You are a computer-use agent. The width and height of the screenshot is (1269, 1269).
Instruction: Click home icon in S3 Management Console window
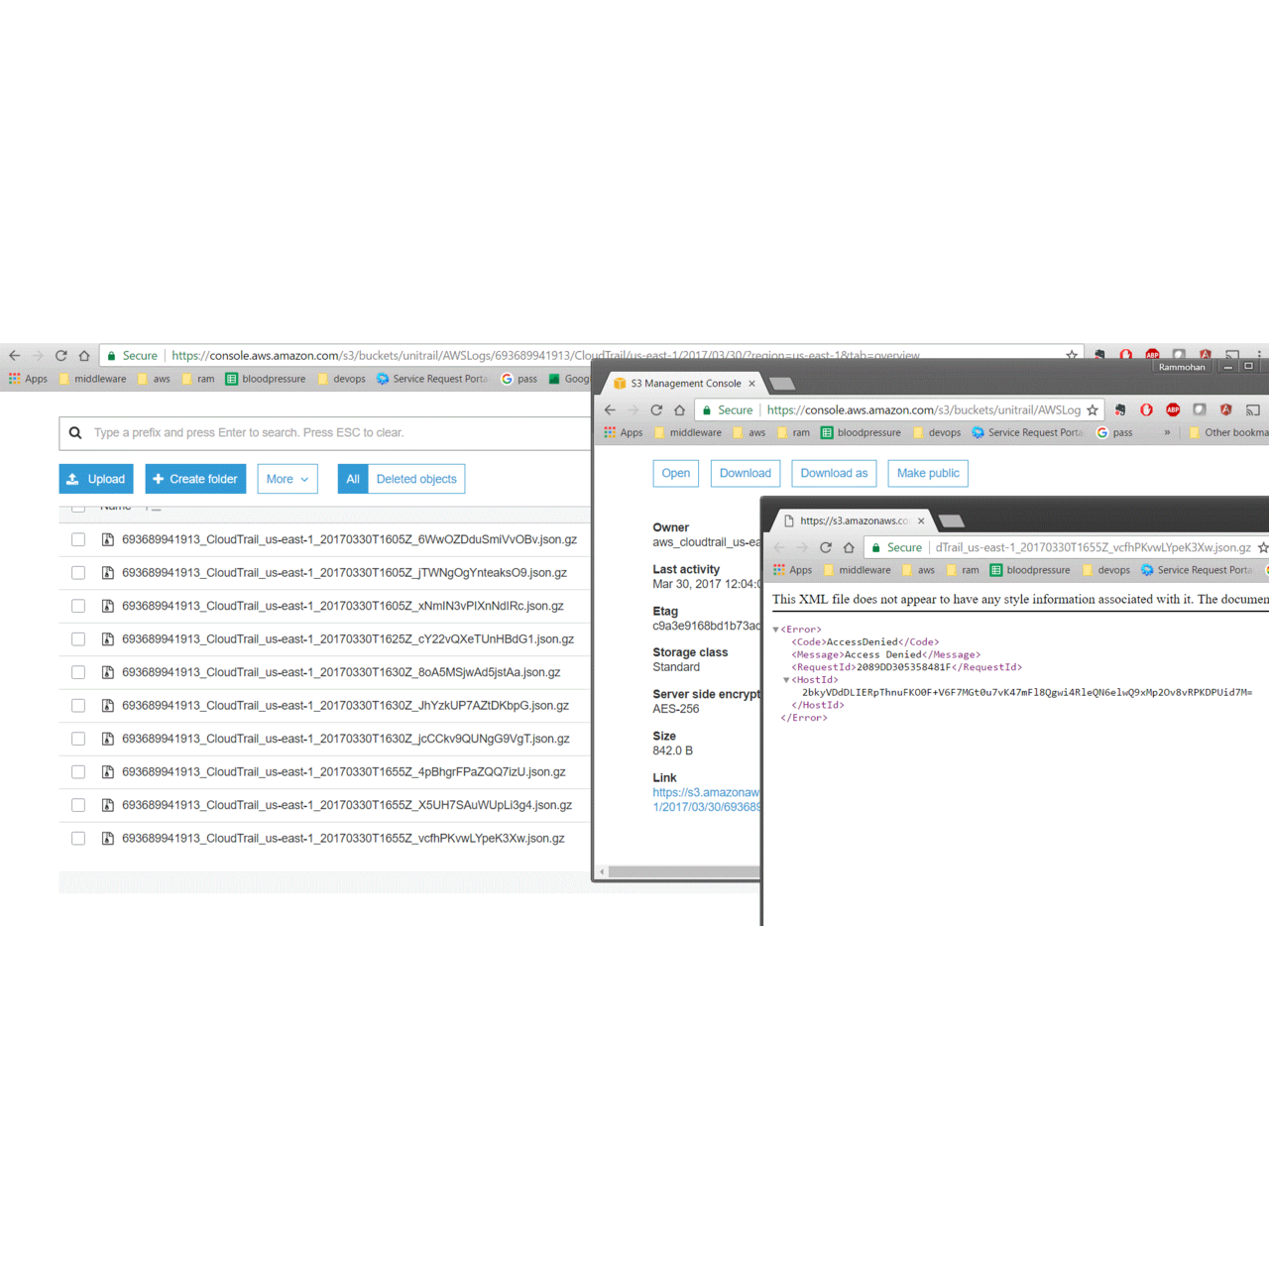679,410
